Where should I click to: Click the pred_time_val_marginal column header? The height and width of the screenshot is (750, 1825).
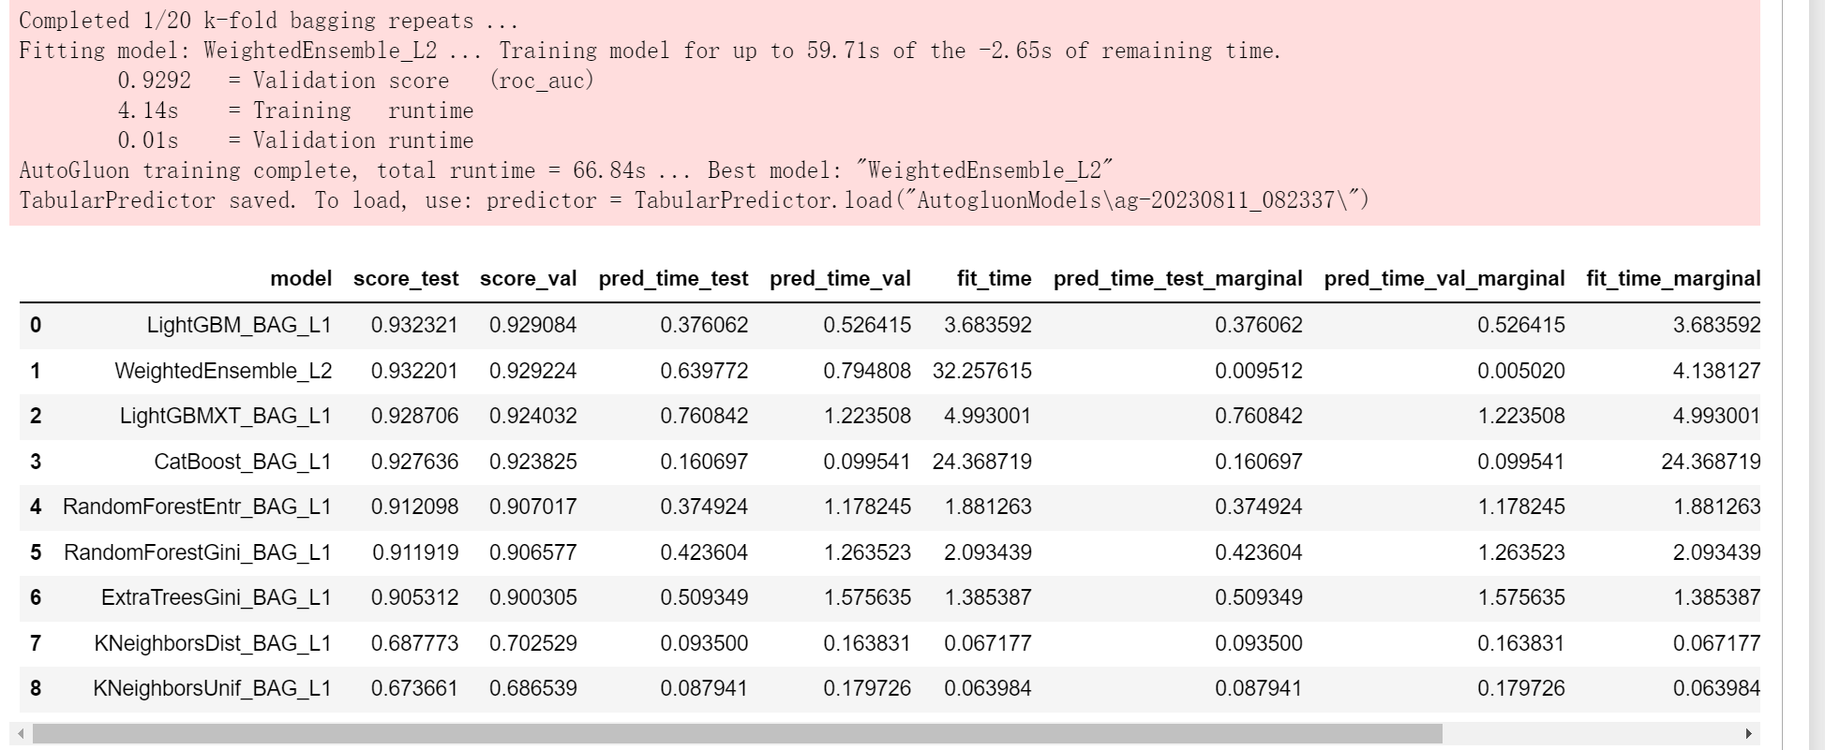tap(1444, 279)
